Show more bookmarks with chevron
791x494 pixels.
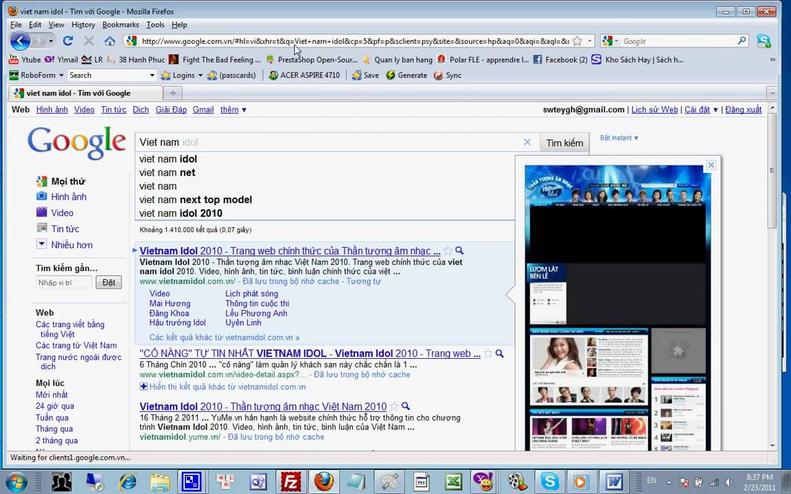point(772,60)
